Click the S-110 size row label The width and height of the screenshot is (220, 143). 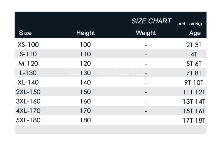click(x=28, y=54)
